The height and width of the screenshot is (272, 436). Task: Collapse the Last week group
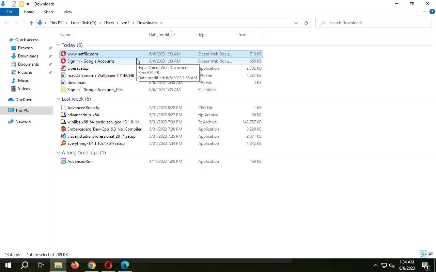pos(58,99)
